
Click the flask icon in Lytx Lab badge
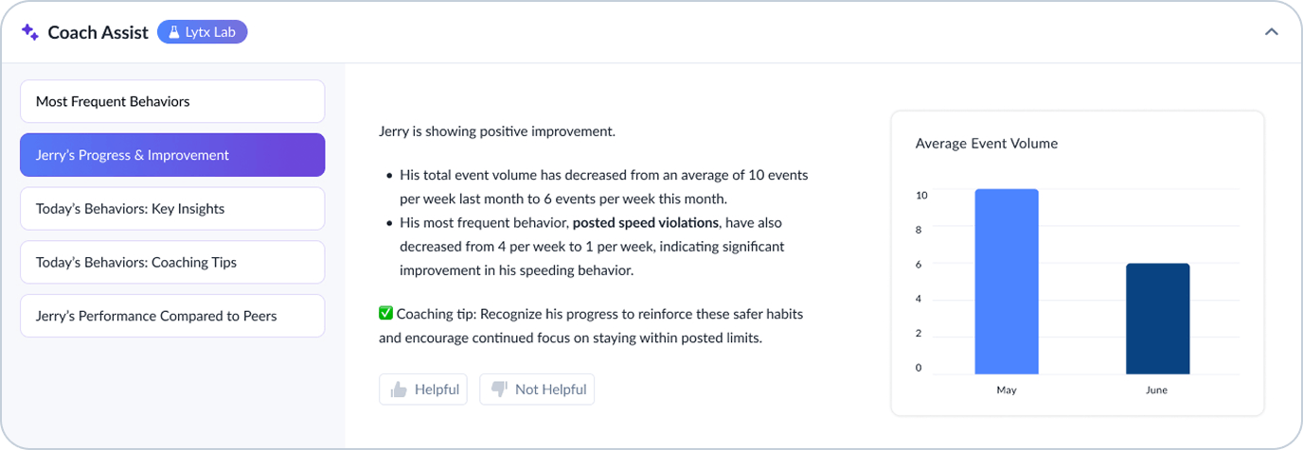173,32
